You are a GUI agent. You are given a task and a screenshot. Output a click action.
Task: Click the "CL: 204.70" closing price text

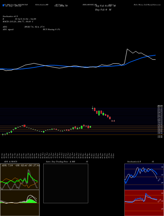[61, 6]
